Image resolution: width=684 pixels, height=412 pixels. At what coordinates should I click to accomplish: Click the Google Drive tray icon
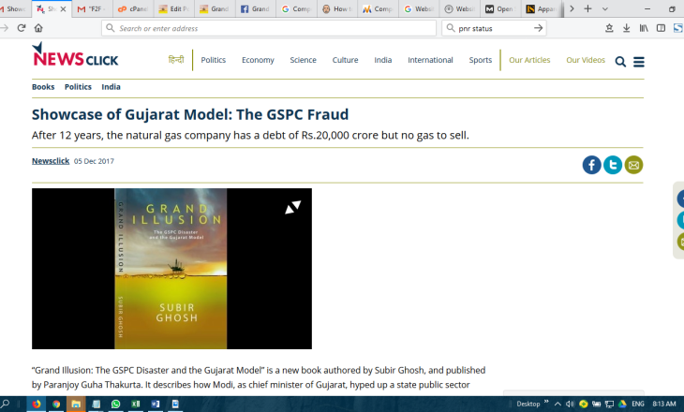[x=622, y=404]
